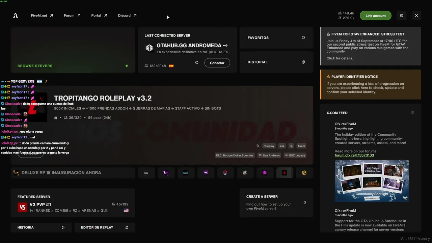Click the version number Ver. 35574/canary

[x=415, y=239]
